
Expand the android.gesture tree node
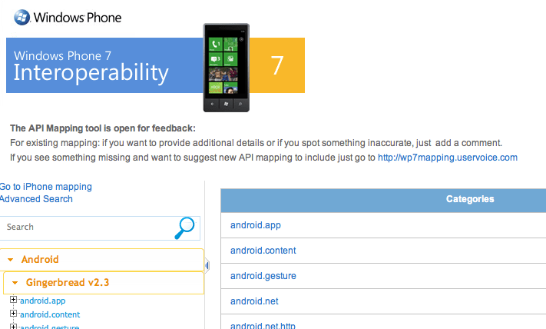click(x=13, y=327)
